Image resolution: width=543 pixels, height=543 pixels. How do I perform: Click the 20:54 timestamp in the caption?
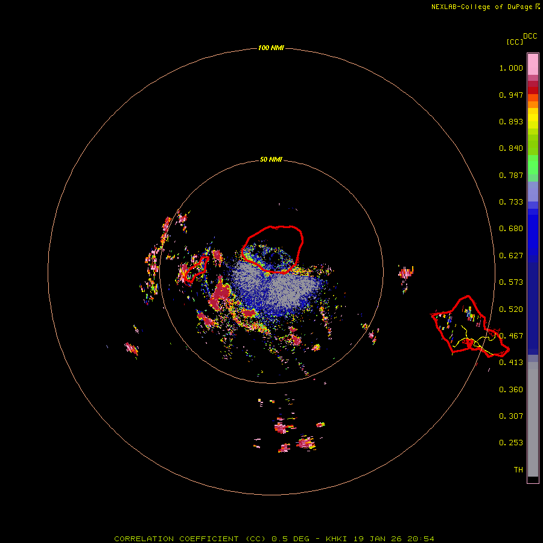421,539
